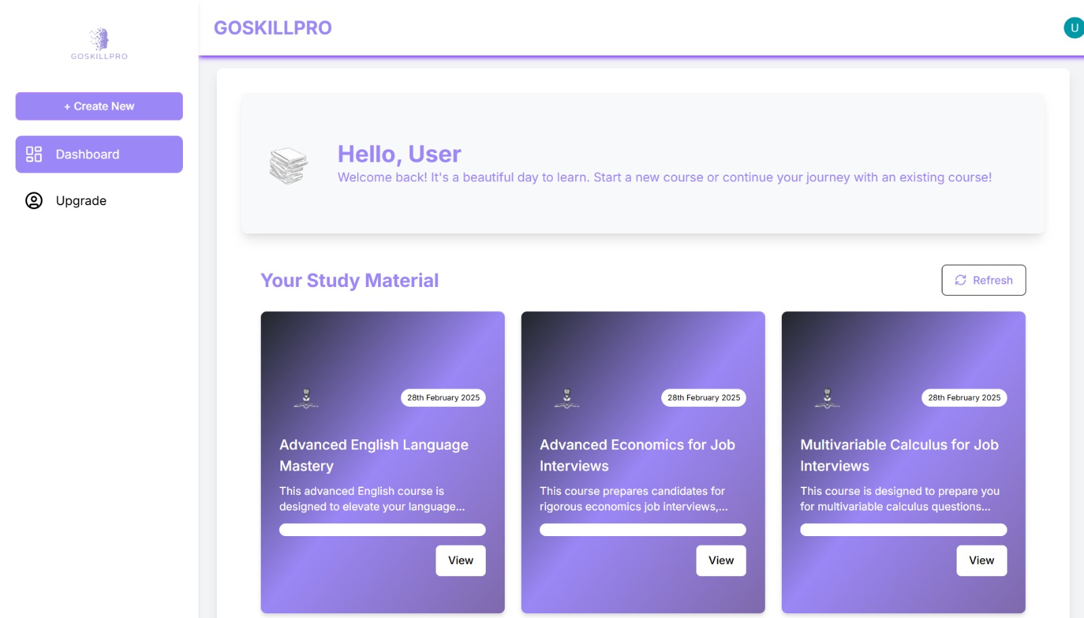The width and height of the screenshot is (1084, 618).
Task: Click Refresh to reload study materials
Action: (x=984, y=280)
